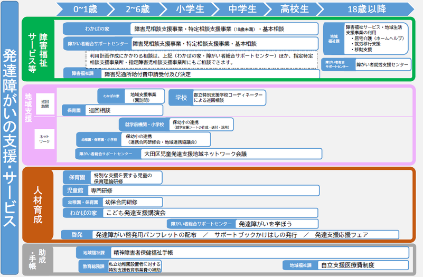Select 地域福祉課 label beside 障害福祉サービス・地域生活支援事業

(x=334, y=39)
